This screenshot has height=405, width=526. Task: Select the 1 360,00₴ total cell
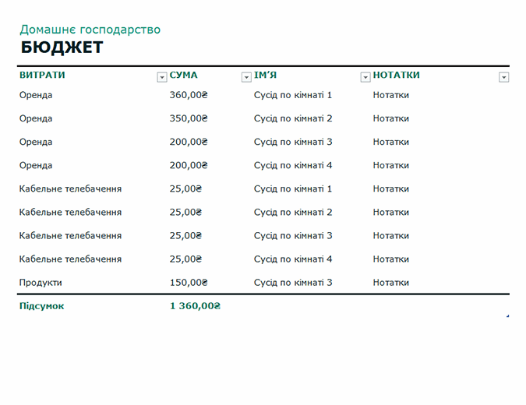pos(195,306)
